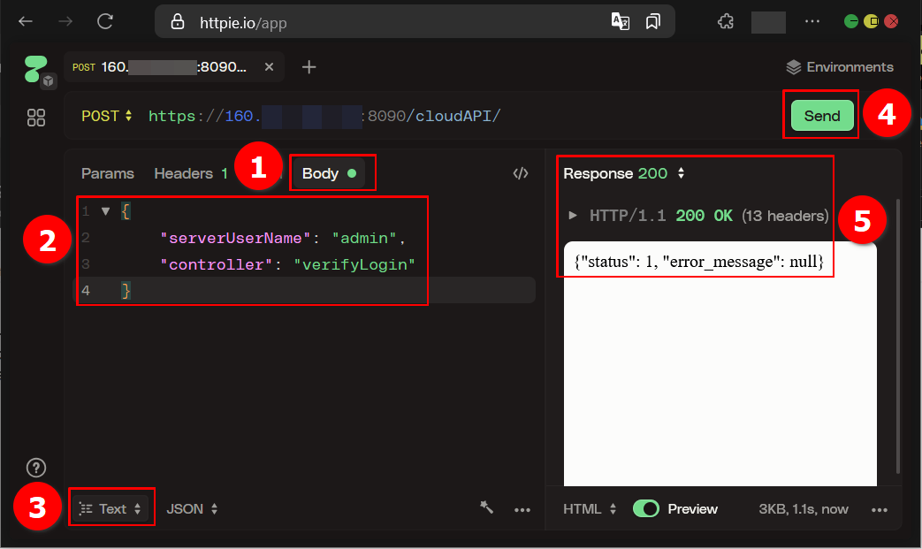Click the browser forward arrow
Image resolution: width=922 pixels, height=549 pixels.
(65, 22)
